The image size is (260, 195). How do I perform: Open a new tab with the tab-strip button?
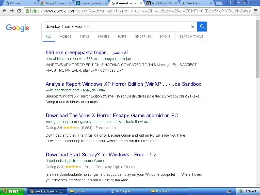tap(219, 3)
